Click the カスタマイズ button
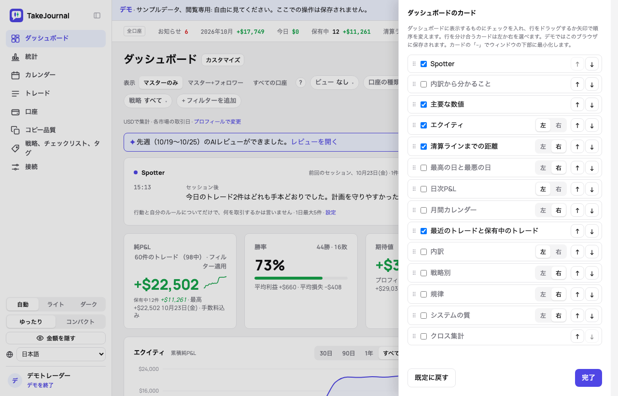Screen dimensions: 618x396 pyautogui.click(x=223, y=60)
